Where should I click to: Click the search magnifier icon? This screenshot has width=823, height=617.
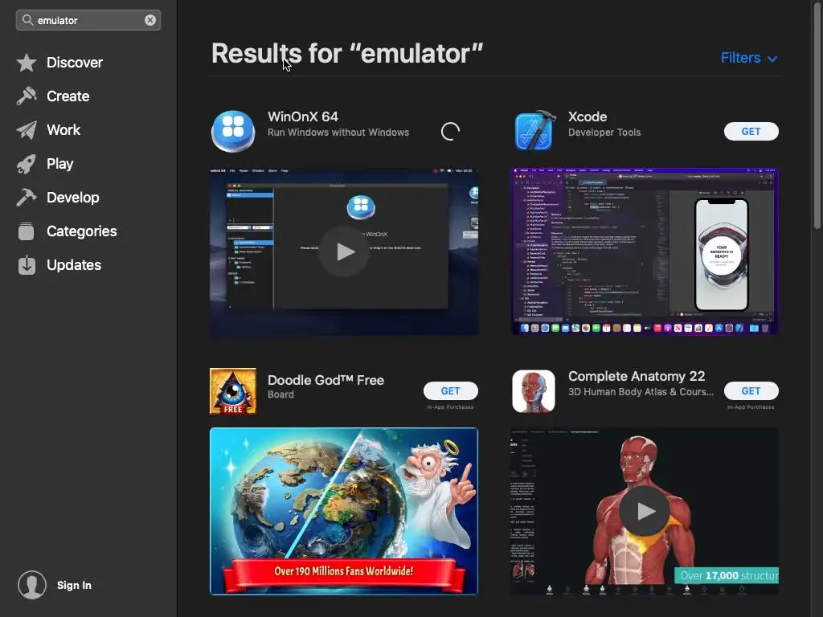pyautogui.click(x=28, y=20)
